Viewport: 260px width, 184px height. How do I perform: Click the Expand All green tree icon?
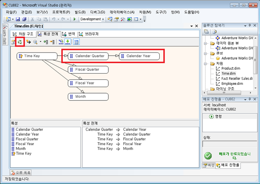click(x=46, y=42)
